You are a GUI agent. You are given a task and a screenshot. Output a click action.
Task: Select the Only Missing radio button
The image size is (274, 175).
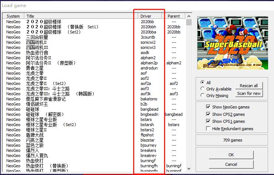pos(203,96)
